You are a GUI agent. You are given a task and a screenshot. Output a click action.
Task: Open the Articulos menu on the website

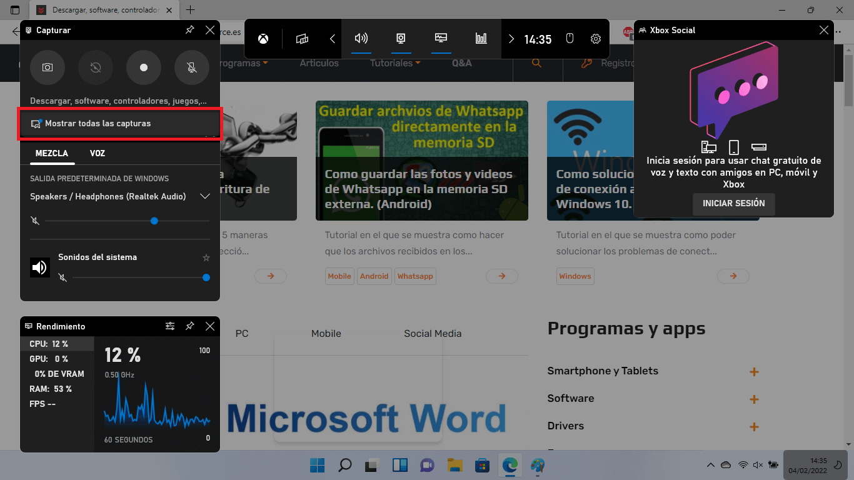[x=319, y=63]
